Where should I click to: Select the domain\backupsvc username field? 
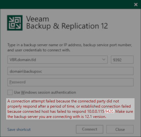click(70, 71)
